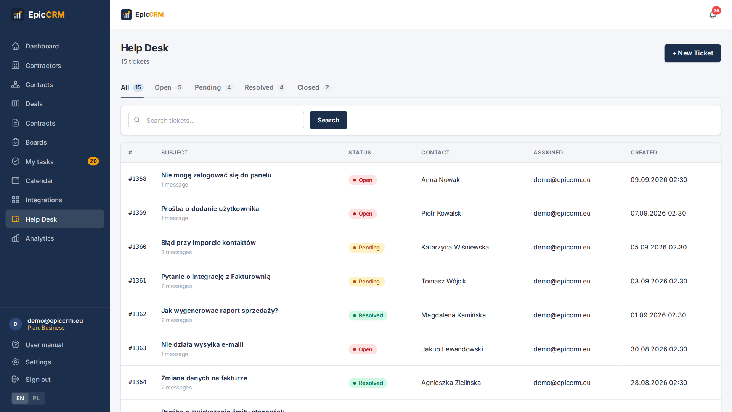Click the CREATED column header

[644, 153]
